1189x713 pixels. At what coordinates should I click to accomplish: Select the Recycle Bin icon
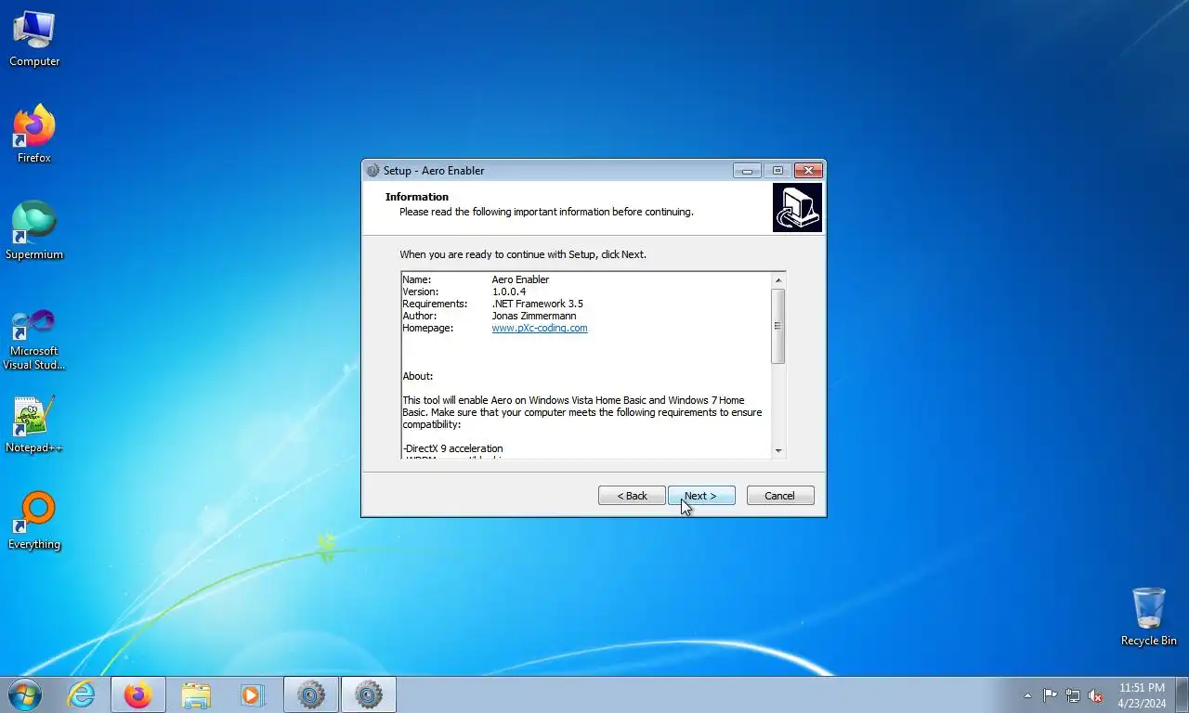click(x=1149, y=617)
